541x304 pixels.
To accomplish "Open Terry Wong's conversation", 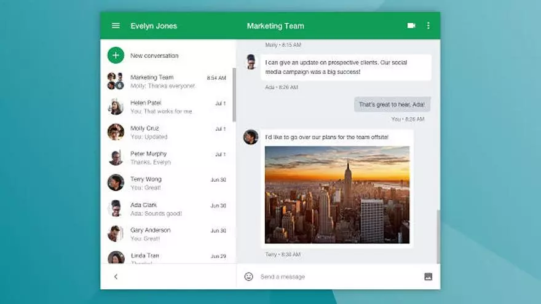I will click(166, 183).
